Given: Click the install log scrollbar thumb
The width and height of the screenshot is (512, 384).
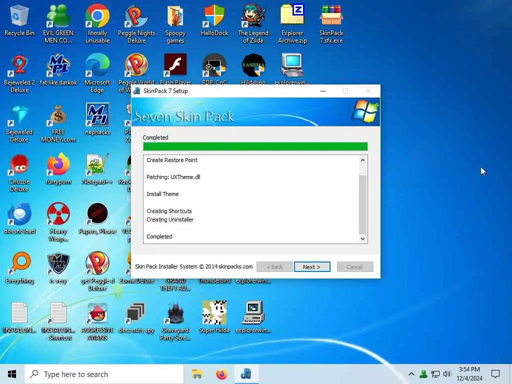Looking at the screenshot, I should pos(362,204).
